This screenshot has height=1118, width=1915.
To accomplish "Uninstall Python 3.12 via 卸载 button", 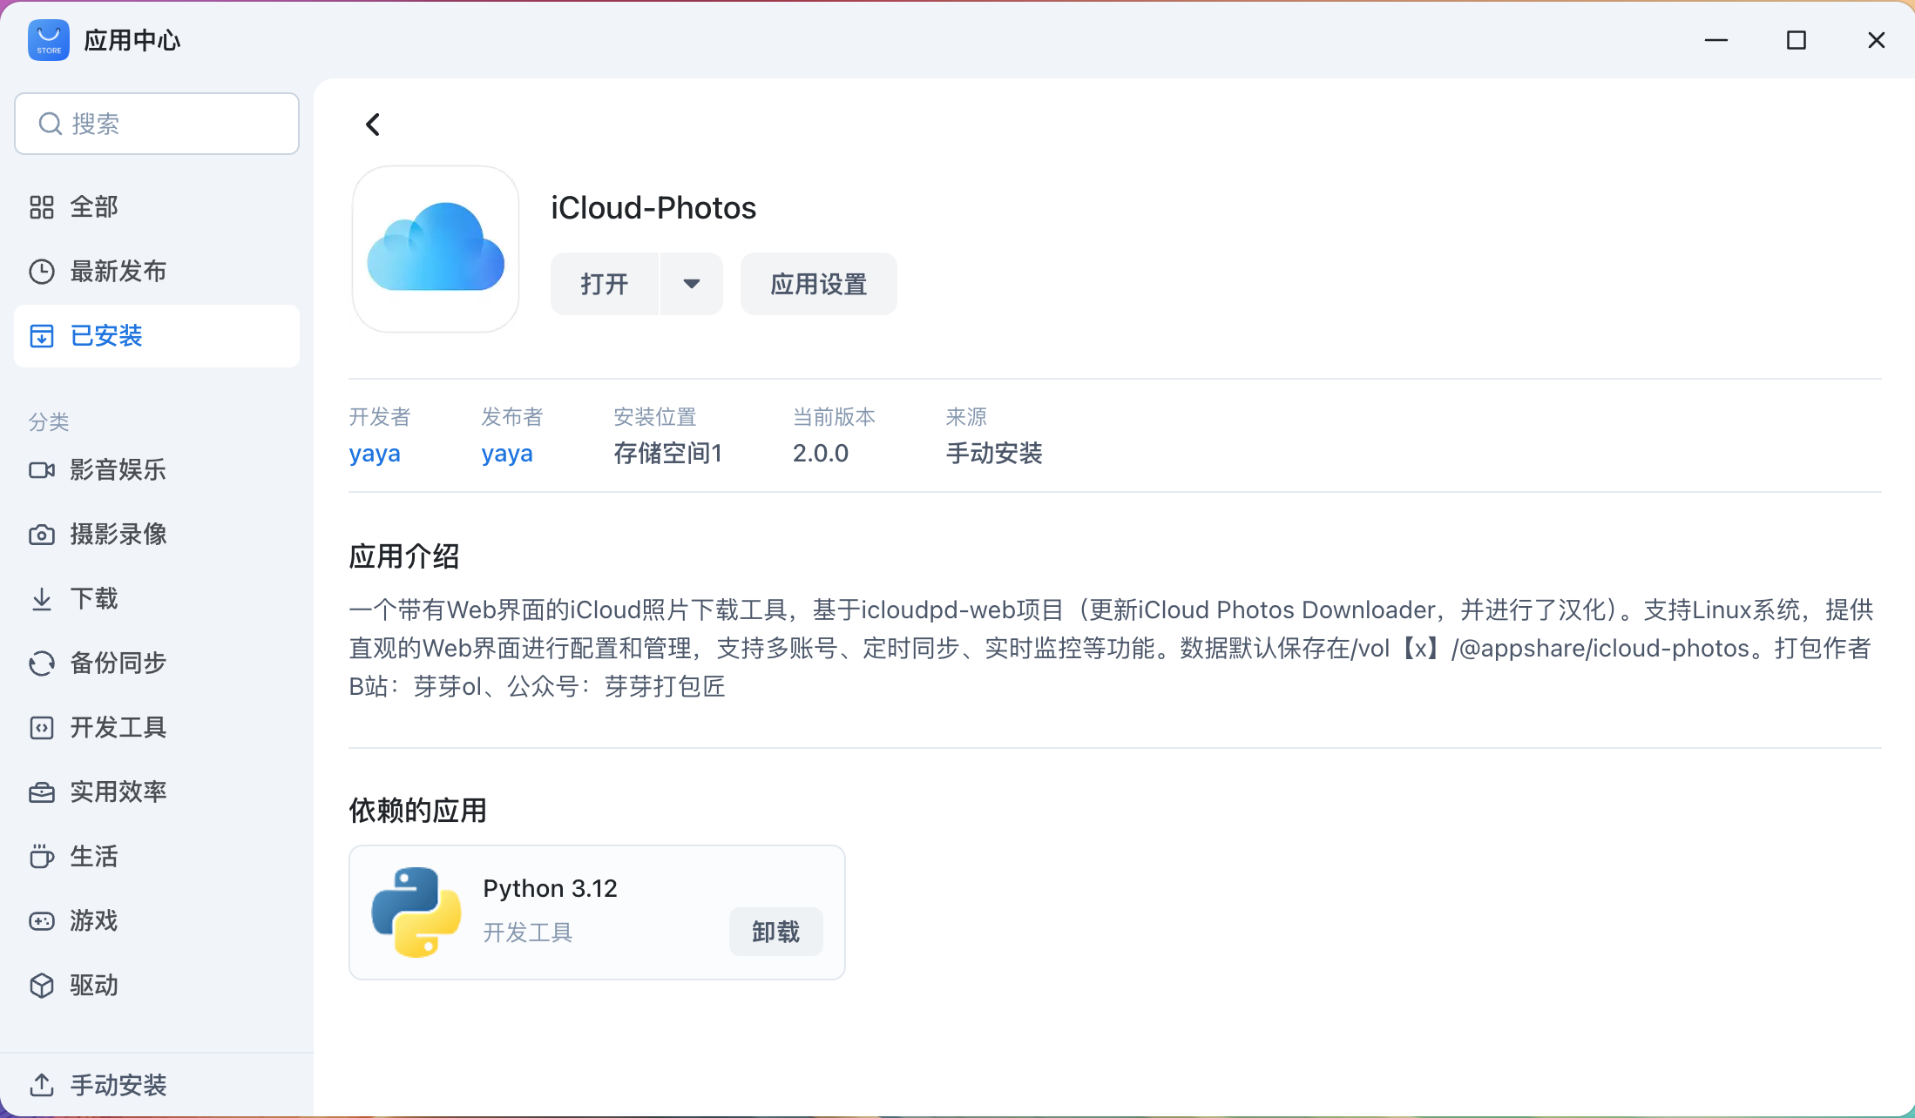I will click(775, 933).
